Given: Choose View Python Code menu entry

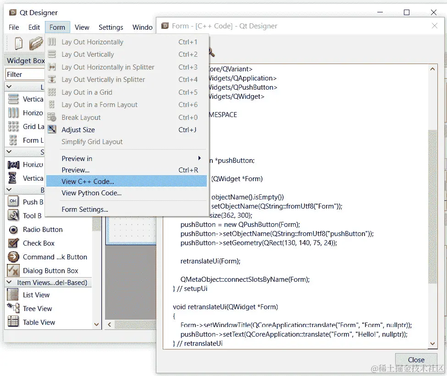Looking at the screenshot, I should [126, 193].
